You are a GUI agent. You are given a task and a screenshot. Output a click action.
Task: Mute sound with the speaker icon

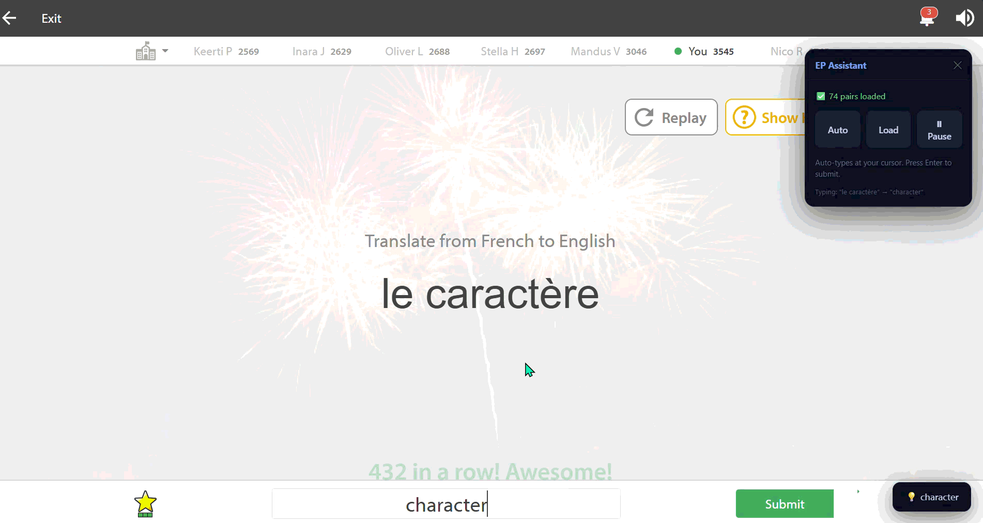964,18
